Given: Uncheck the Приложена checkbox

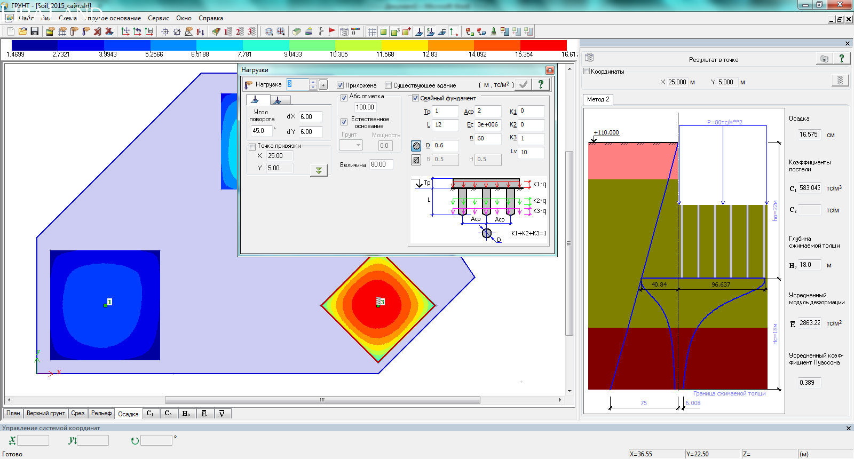Looking at the screenshot, I should [340, 85].
